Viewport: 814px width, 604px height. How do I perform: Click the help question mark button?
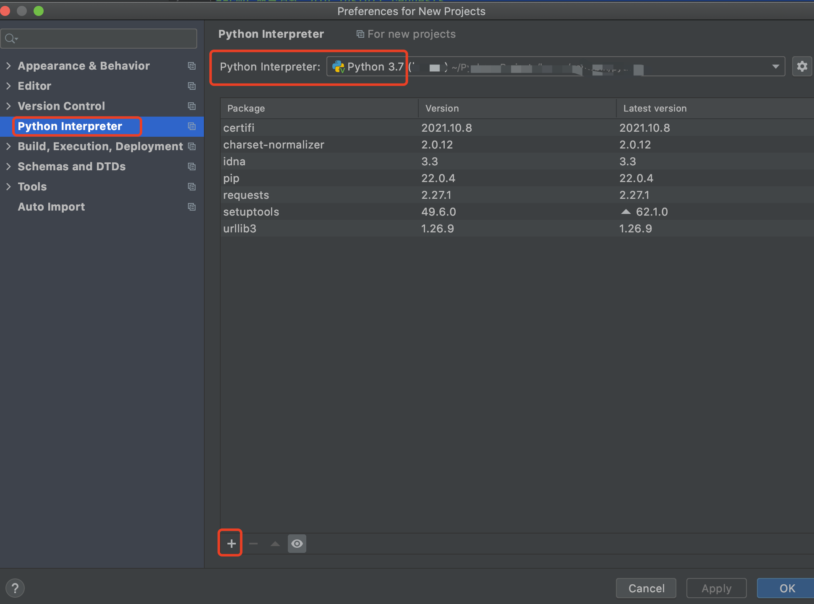click(x=15, y=588)
